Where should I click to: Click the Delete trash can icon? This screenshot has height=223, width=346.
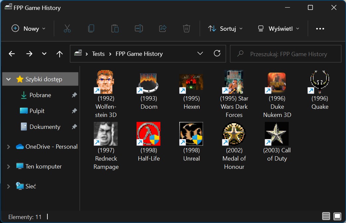pos(187,29)
